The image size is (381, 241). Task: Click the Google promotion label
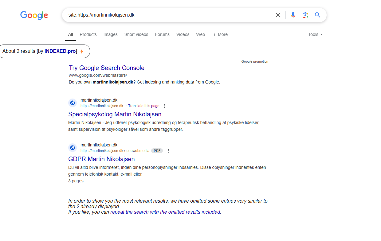[x=255, y=61]
